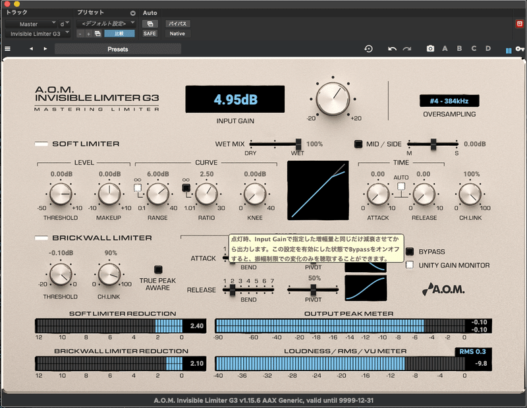Adjust the Release Pivot slider

313,289
